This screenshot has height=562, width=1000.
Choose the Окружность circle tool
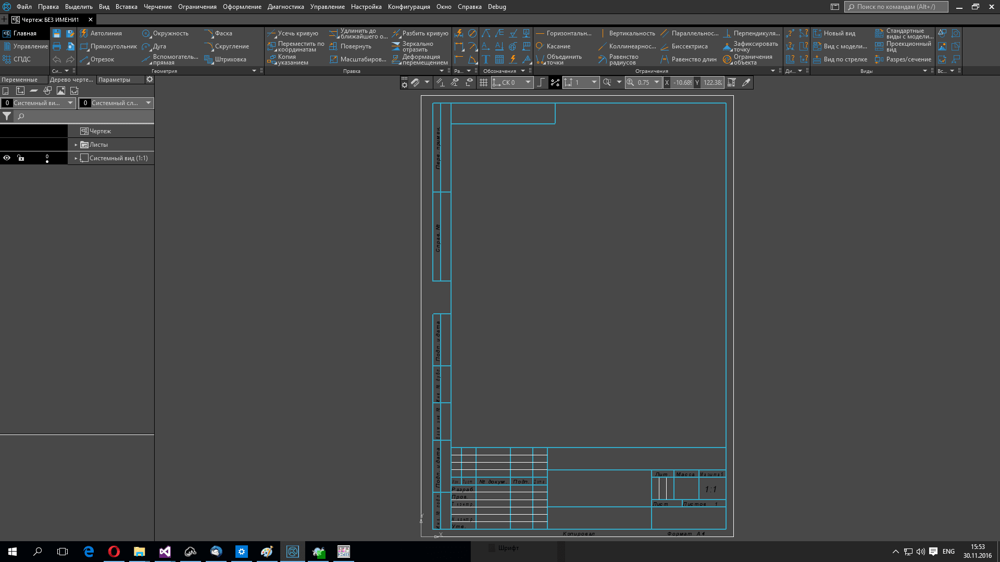[166, 33]
